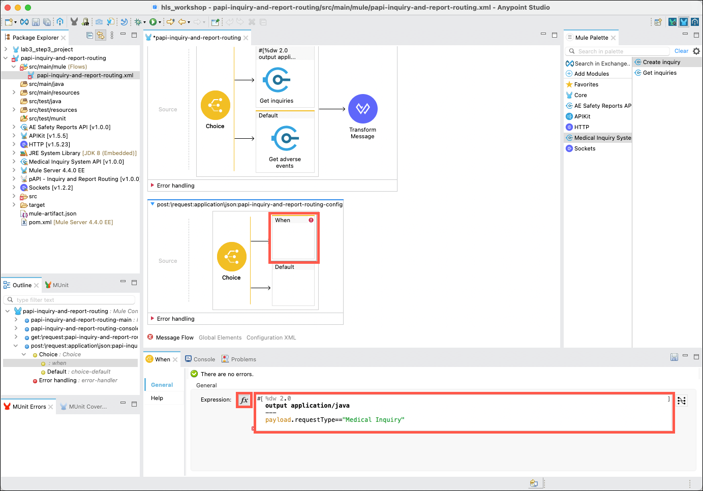Open the Mule Design perspective icon
This screenshot has height=491, width=703.
click(x=683, y=22)
